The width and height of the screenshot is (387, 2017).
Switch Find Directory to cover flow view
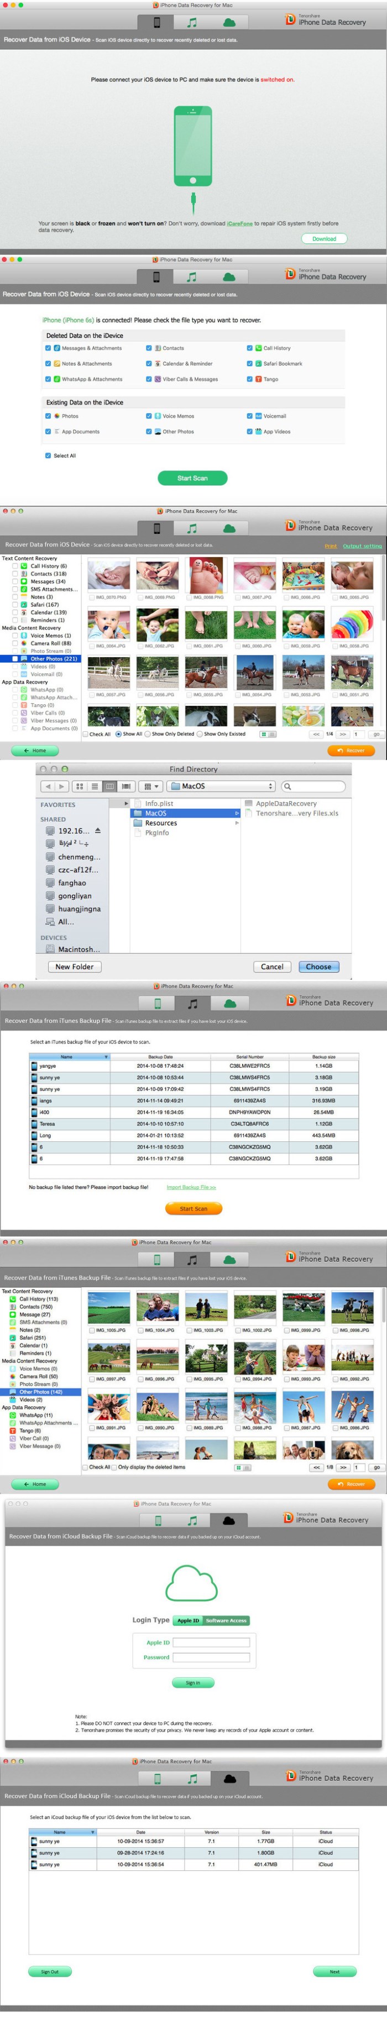125,786
